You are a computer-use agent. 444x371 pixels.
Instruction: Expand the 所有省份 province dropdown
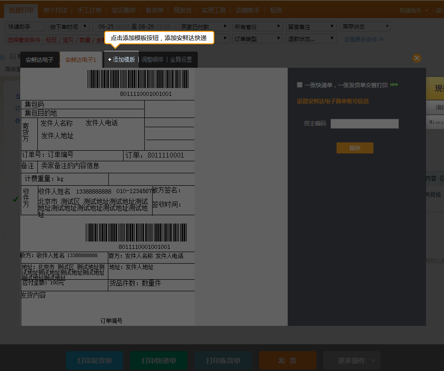coord(257,27)
